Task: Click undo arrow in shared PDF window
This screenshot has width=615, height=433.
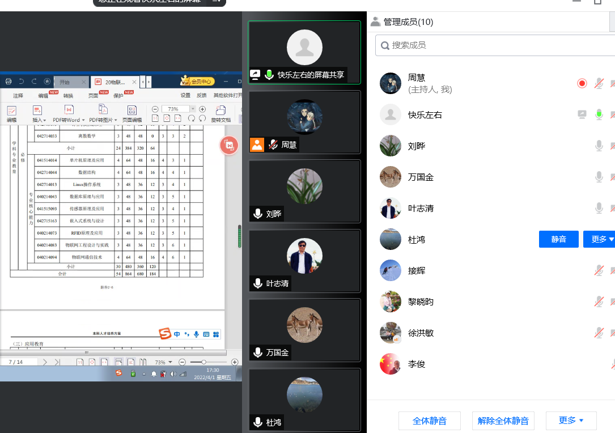Action: [x=21, y=82]
